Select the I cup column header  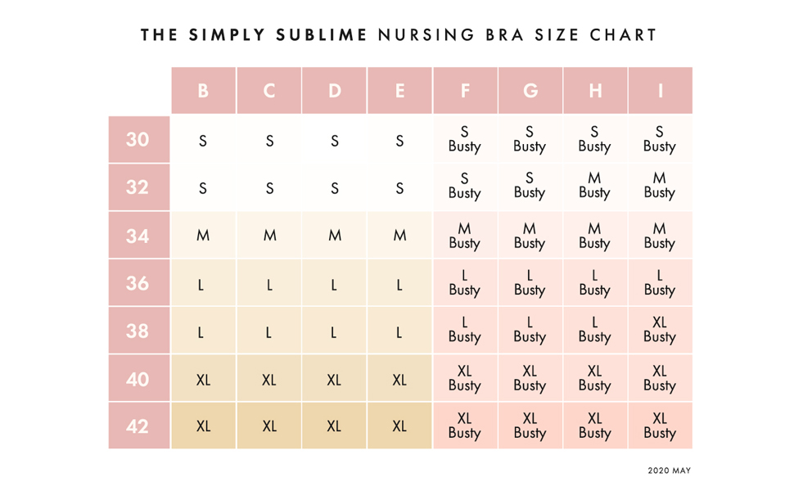[660, 91]
